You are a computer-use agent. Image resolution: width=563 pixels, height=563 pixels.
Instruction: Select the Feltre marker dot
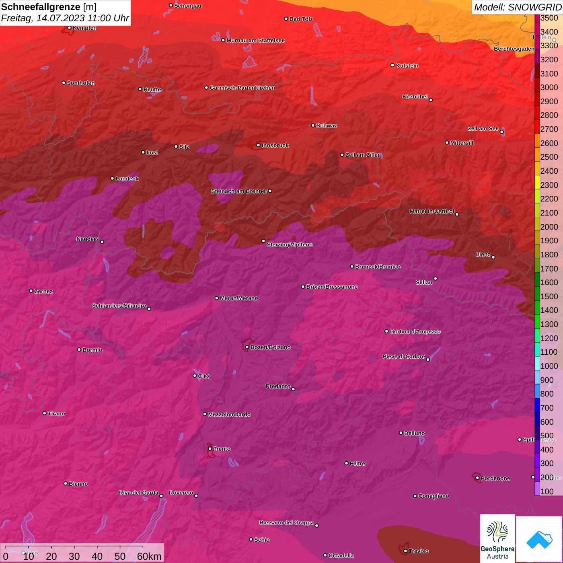click(346, 463)
